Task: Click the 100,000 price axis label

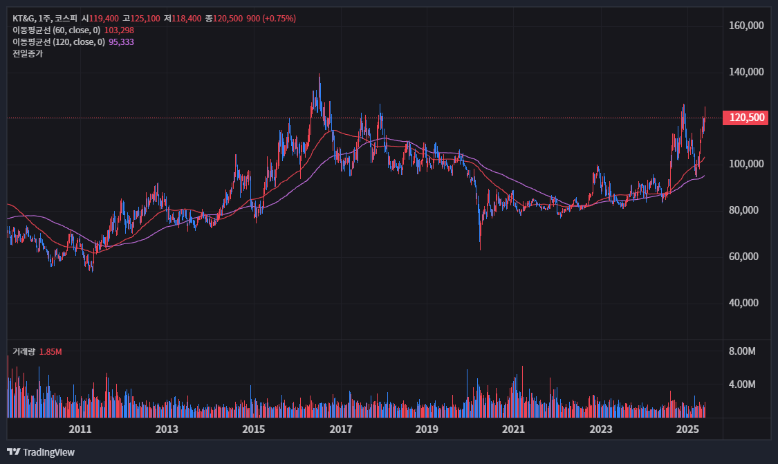Action: pos(746,164)
